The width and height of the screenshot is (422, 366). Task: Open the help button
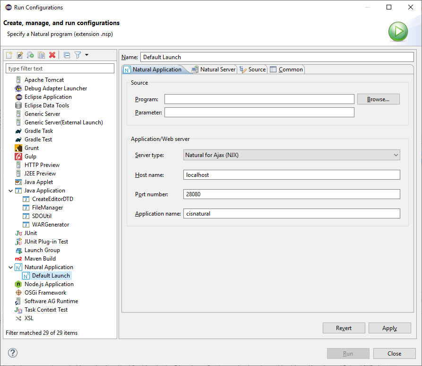pos(12,353)
